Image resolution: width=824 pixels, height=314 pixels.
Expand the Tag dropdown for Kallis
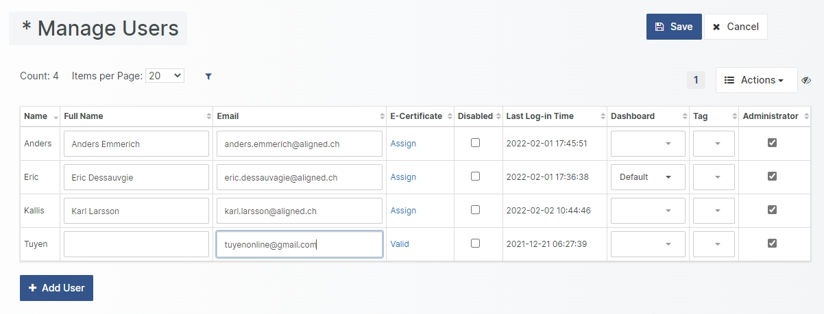tap(714, 211)
